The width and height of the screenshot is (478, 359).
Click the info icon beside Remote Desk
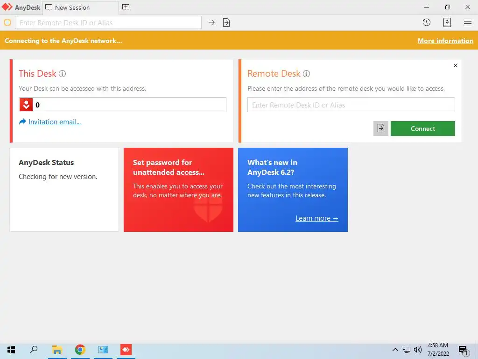pyautogui.click(x=306, y=73)
